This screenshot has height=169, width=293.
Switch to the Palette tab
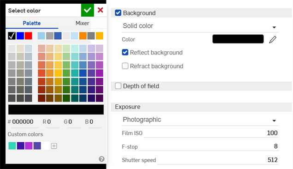coord(32,23)
